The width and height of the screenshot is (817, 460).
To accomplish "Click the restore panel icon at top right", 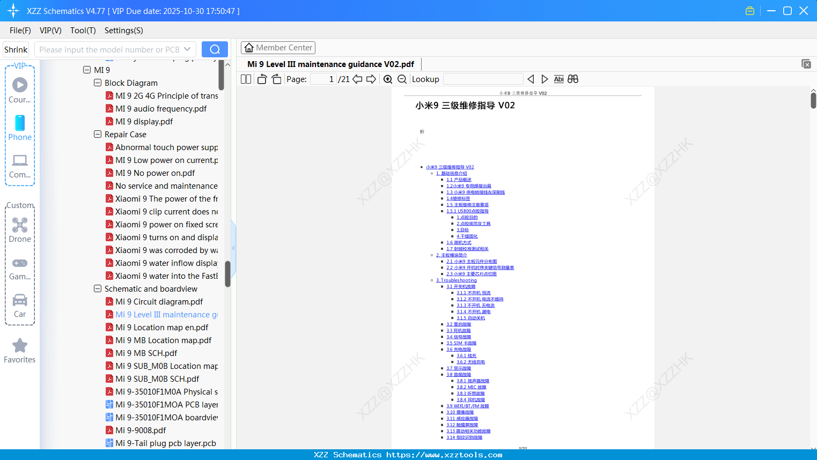I will coord(806,64).
